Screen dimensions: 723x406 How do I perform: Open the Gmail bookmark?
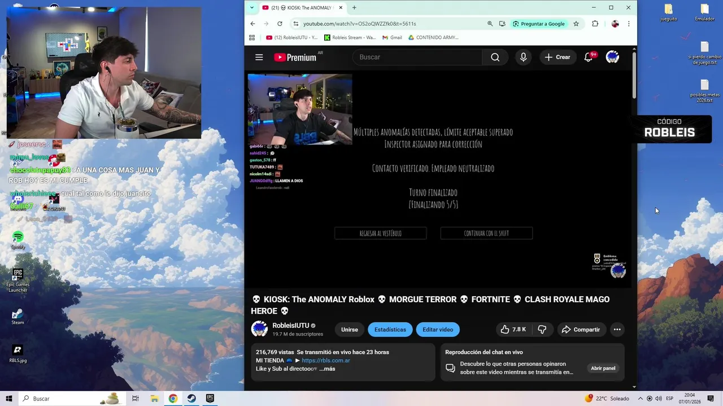(392, 37)
